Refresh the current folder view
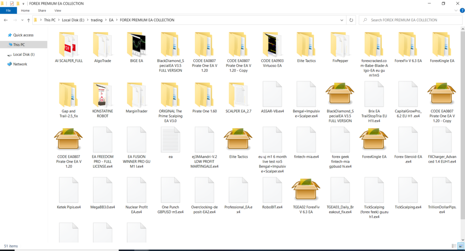Viewport: 465px width, 251px height. pos(351,20)
